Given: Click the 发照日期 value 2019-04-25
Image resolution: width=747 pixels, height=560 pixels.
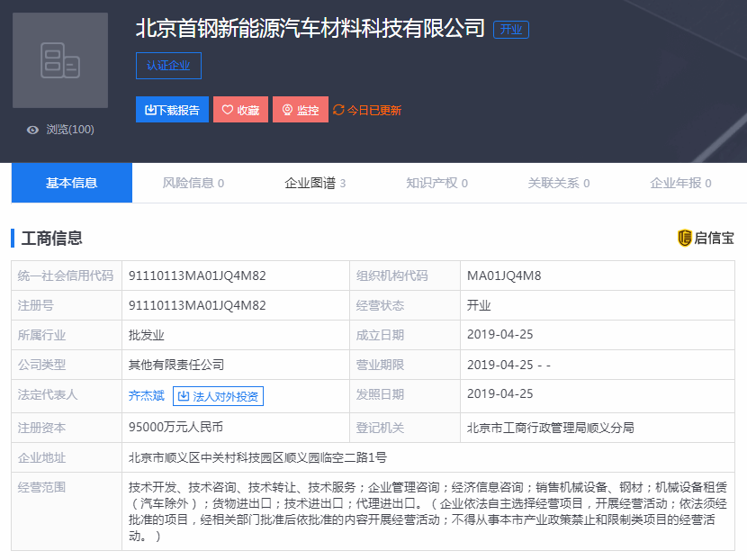Looking at the screenshot, I should tap(499, 393).
